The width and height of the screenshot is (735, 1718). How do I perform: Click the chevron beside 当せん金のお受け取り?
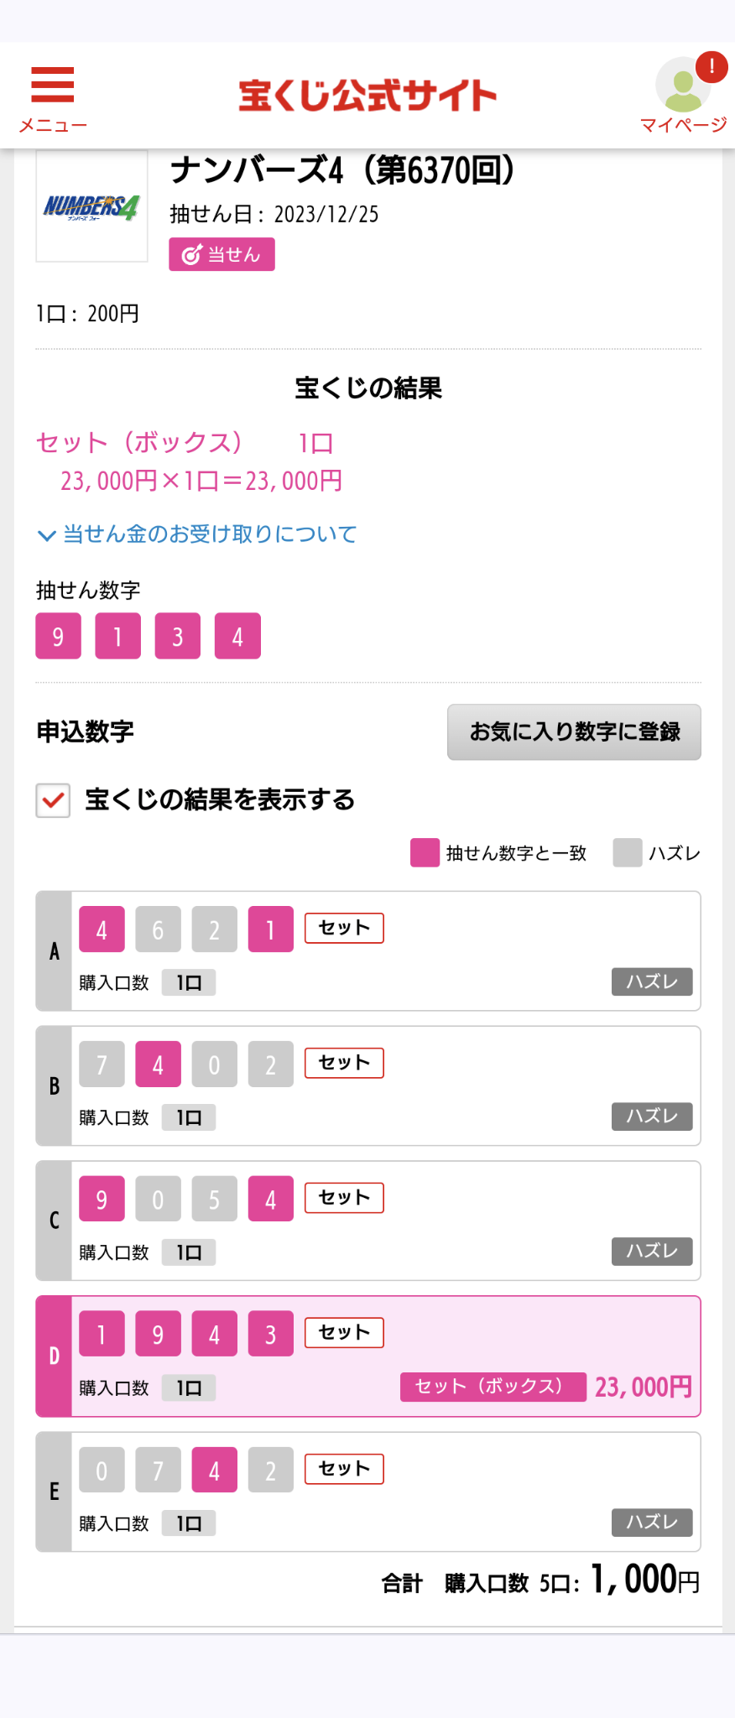coord(47,535)
